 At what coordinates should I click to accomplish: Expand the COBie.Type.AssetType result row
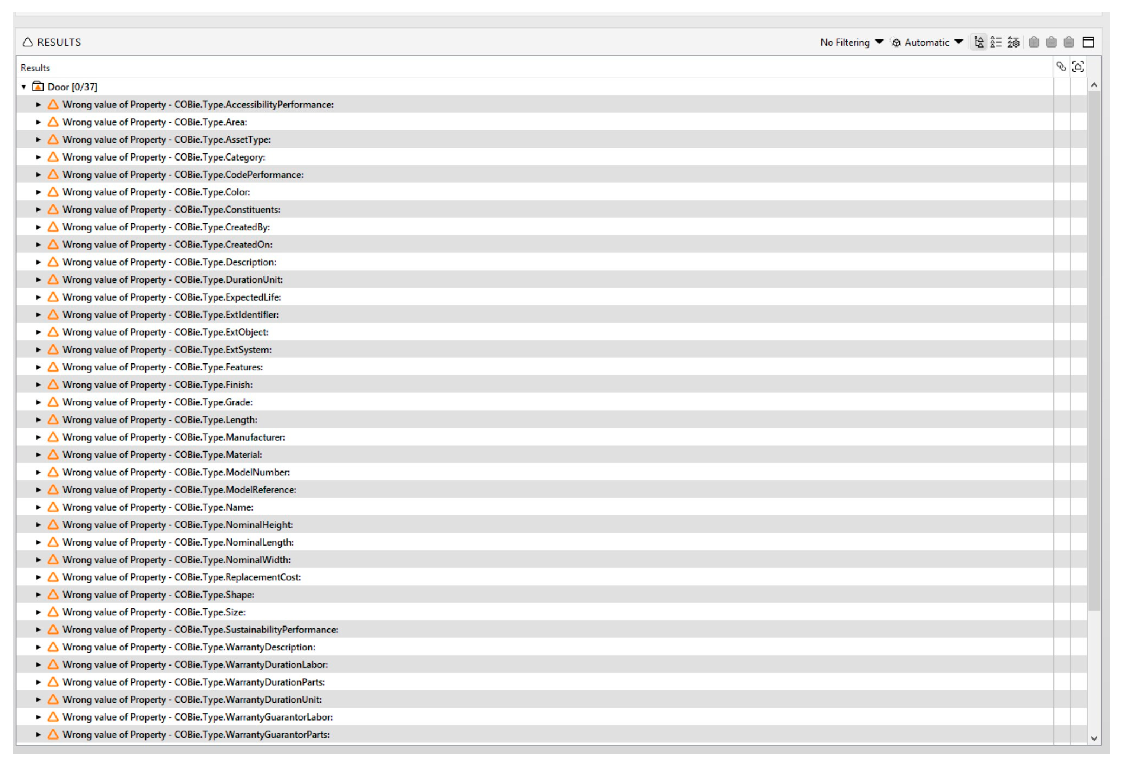39,139
